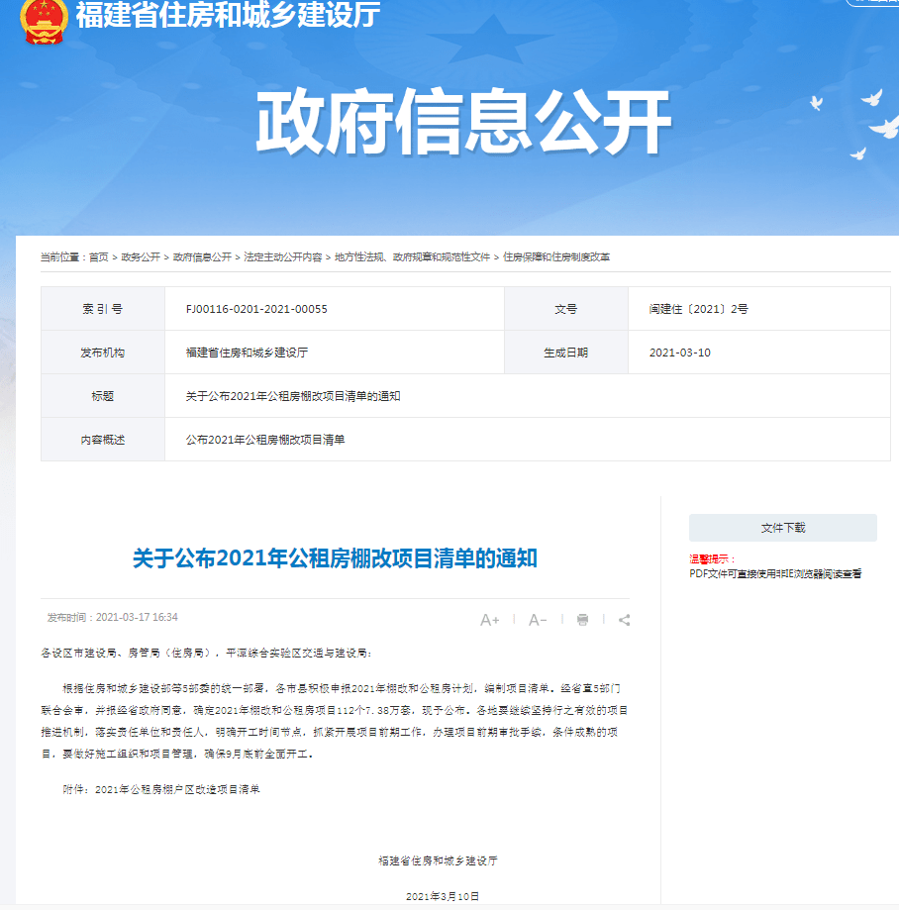This screenshot has width=899, height=910.
Task: Click publish time 2021-03-17 16:34
Action: tap(113, 618)
